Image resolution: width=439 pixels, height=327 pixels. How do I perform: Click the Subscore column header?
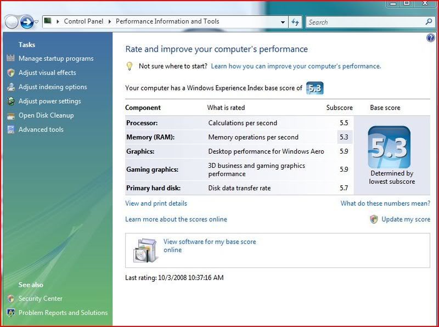(339, 108)
